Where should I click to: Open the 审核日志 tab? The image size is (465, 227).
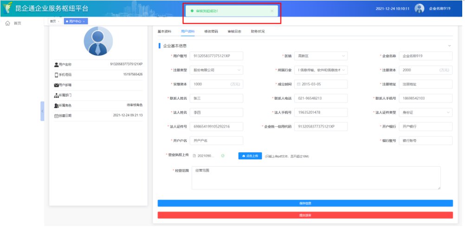tap(234, 32)
